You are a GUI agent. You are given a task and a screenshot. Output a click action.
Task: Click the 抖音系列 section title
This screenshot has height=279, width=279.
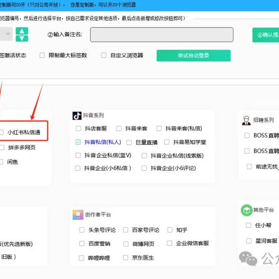(x=93, y=115)
